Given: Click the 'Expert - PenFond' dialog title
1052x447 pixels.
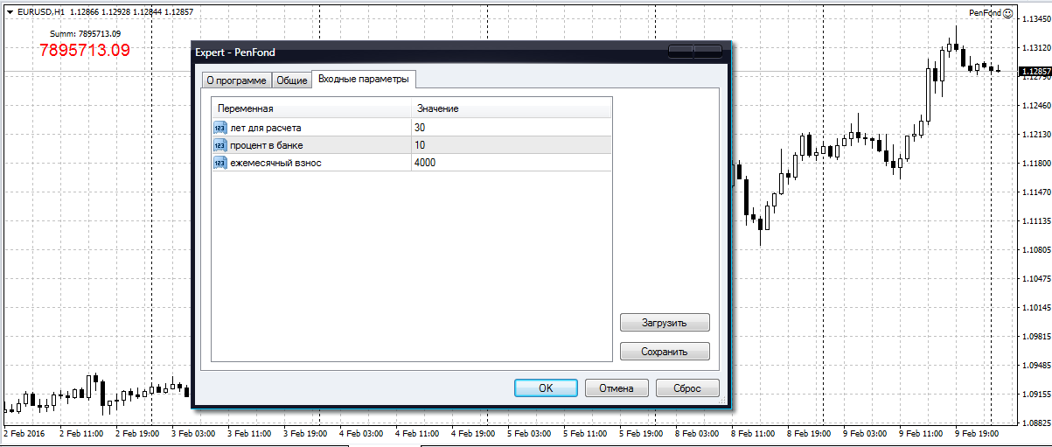Looking at the screenshot, I should click(235, 52).
